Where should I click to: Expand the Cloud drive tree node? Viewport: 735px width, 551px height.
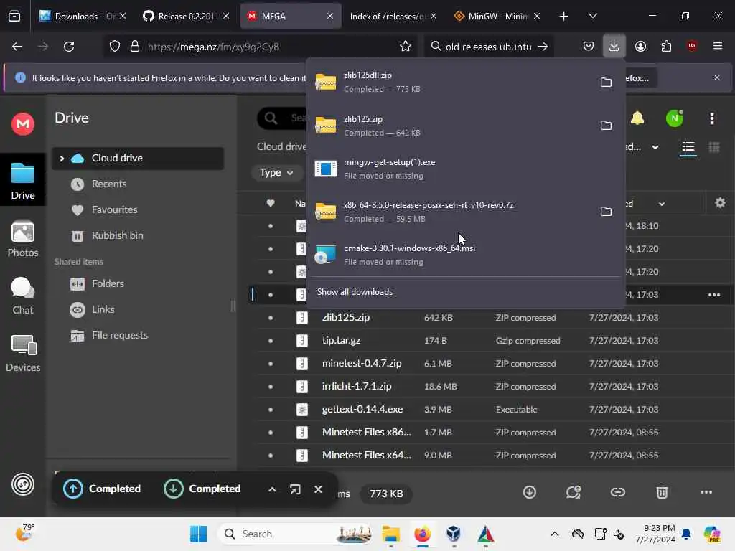[62, 159]
